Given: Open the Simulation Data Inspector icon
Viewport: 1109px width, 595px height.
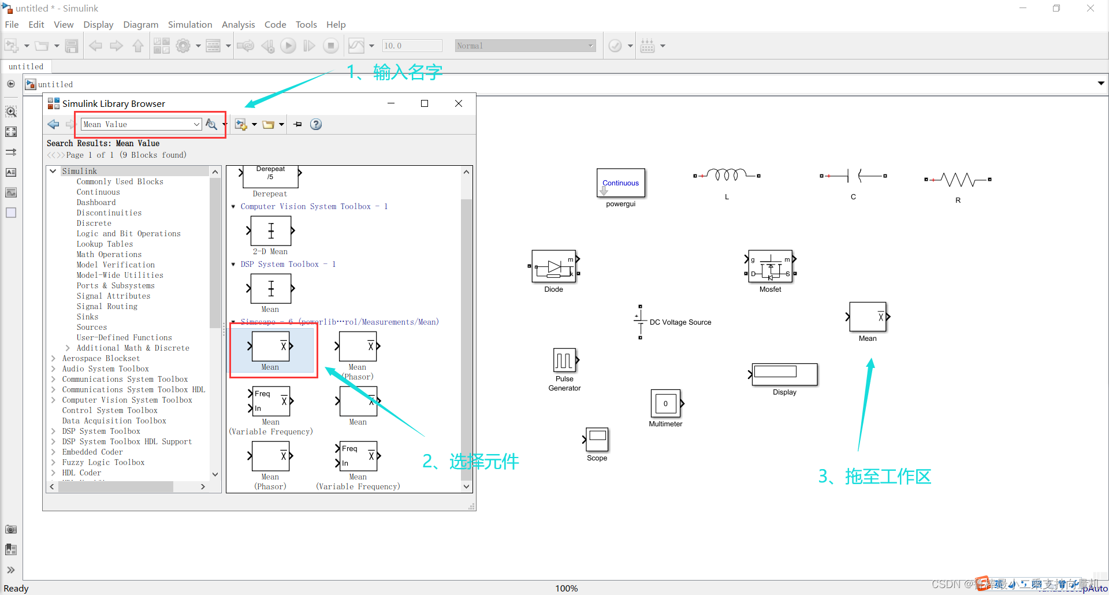Looking at the screenshot, I should pyautogui.click(x=356, y=46).
